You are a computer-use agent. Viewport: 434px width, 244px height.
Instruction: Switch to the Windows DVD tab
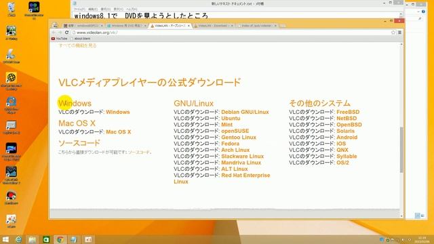click(x=126, y=26)
